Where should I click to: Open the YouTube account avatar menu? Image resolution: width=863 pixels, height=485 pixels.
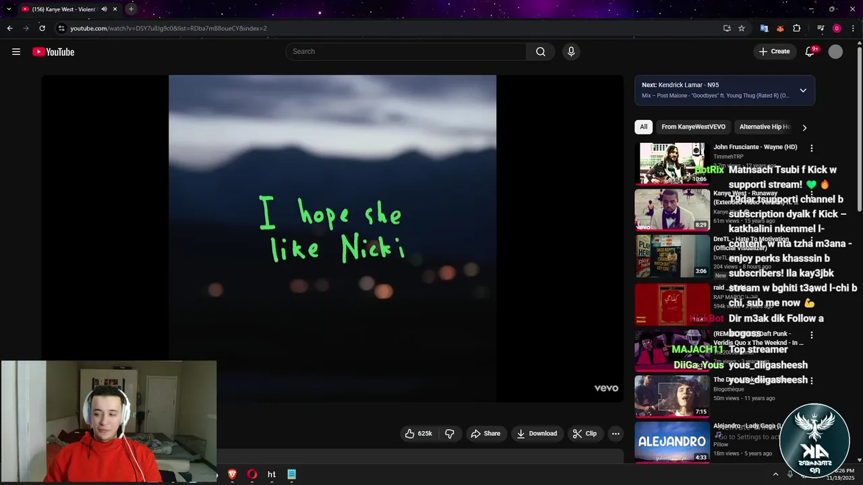click(835, 52)
